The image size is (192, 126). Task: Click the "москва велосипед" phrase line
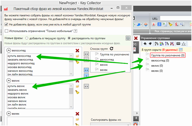coord(20,67)
